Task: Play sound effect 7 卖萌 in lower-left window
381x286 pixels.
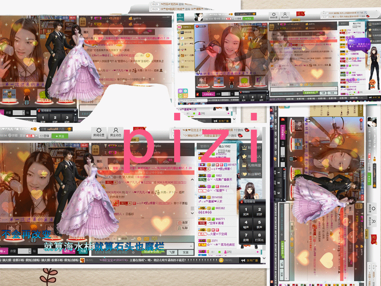Action: 246,237
